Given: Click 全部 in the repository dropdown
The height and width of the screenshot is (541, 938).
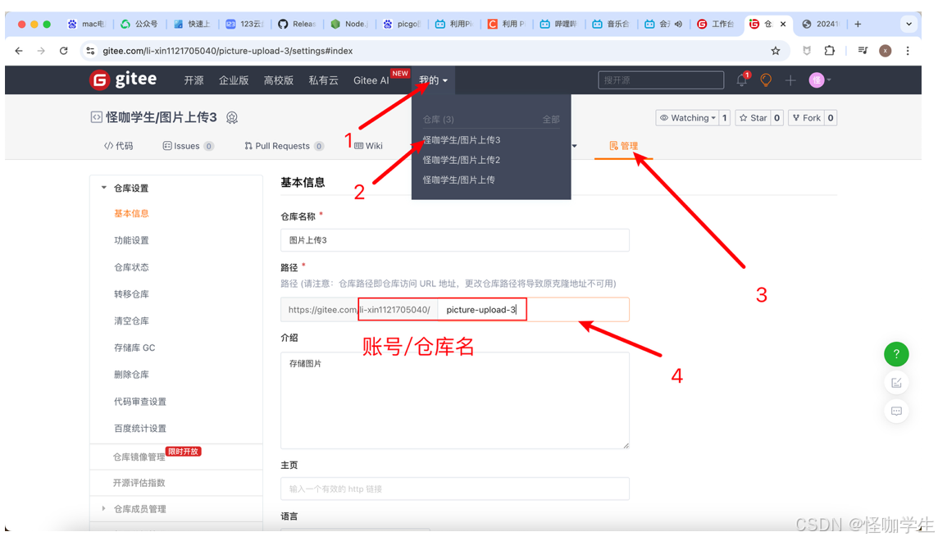Looking at the screenshot, I should click(x=551, y=119).
